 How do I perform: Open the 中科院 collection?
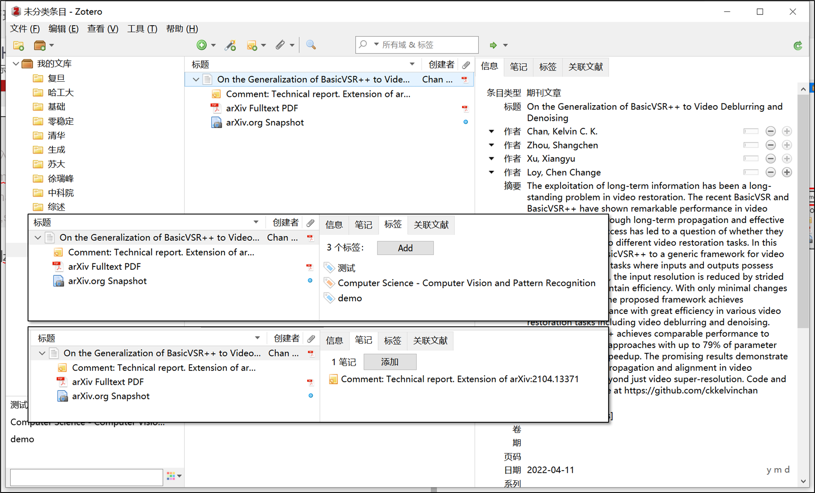tap(61, 193)
